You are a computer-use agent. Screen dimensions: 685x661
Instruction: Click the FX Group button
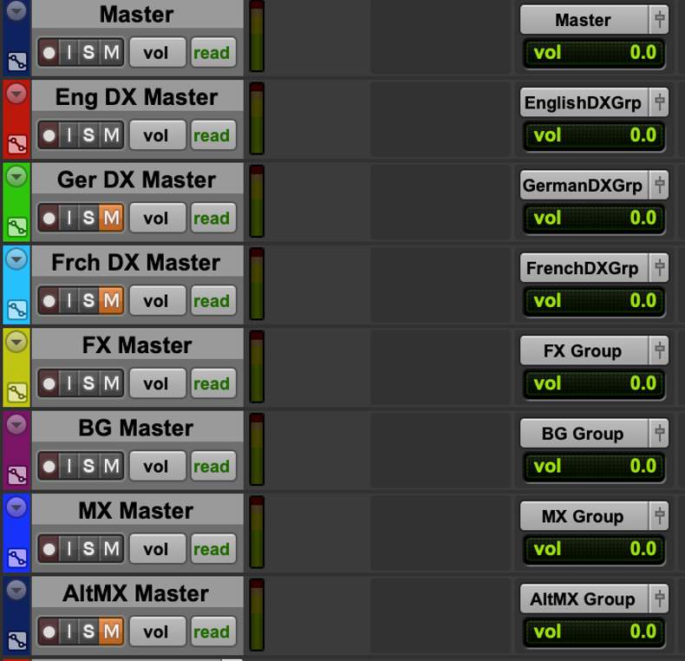584,350
